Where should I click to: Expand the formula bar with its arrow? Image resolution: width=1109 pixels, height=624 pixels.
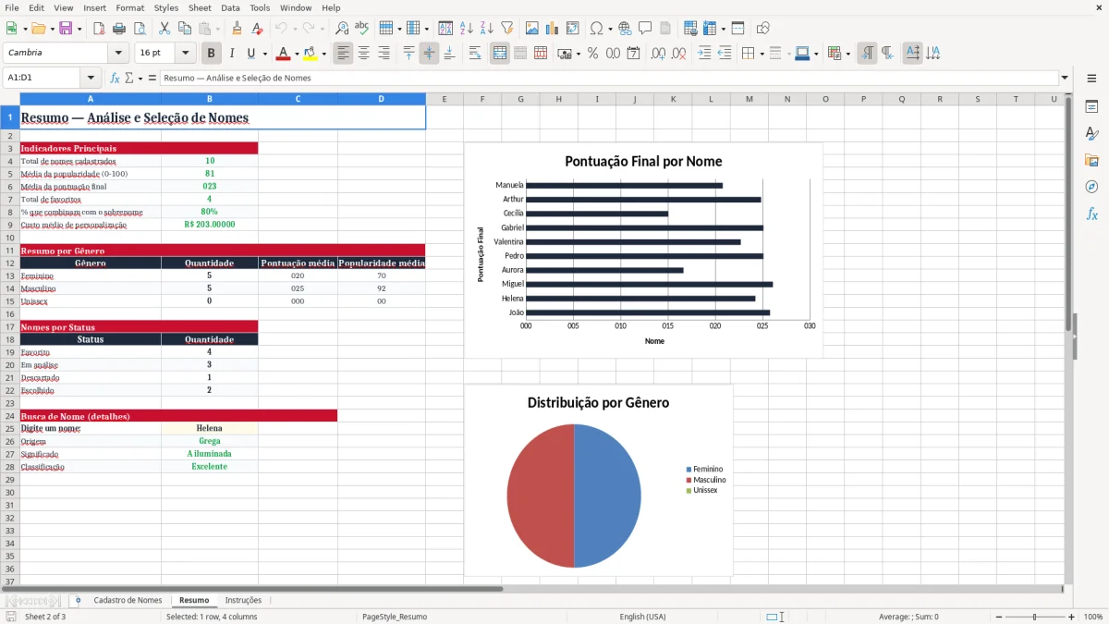pyautogui.click(x=1065, y=78)
